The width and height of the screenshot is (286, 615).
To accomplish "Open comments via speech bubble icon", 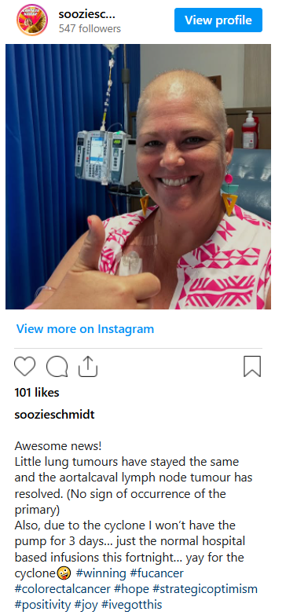I will pyautogui.click(x=57, y=366).
